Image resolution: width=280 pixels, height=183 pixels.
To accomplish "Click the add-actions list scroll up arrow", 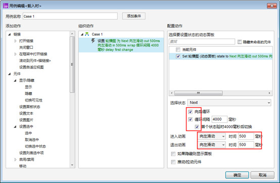I will tap(72, 34).
